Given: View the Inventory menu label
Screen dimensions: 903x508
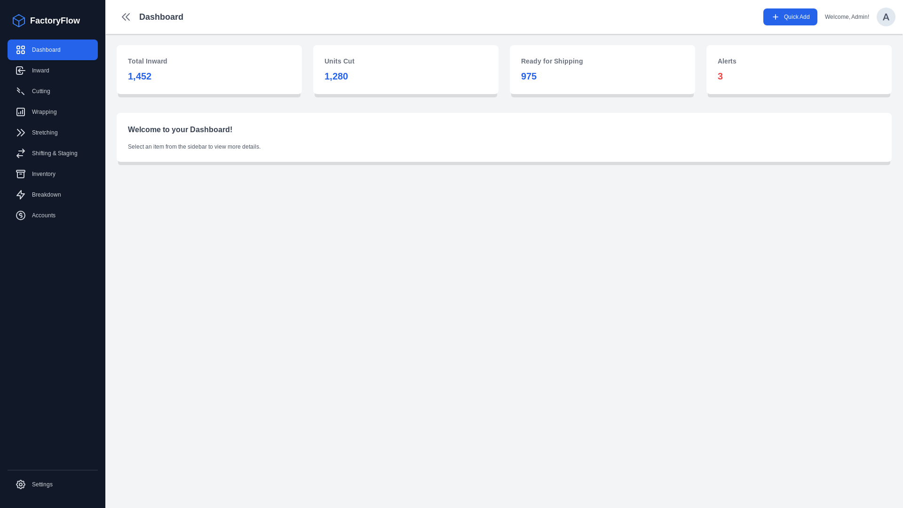Looking at the screenshot, I should 44,174.
